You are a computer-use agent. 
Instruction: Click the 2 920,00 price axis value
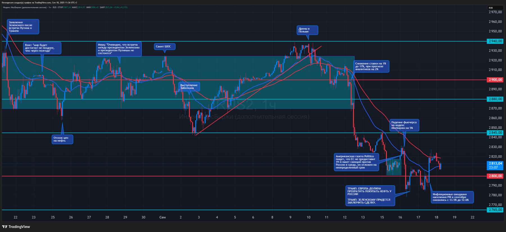[x=495, y=60]
